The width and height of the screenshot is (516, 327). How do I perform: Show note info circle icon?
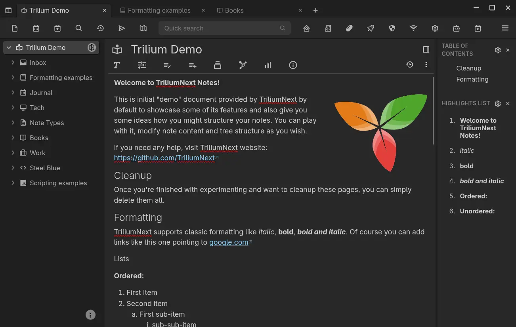click(293, 65)
